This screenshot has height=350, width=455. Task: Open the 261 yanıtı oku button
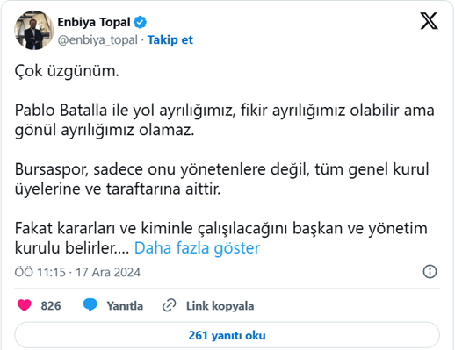(227, 335)
